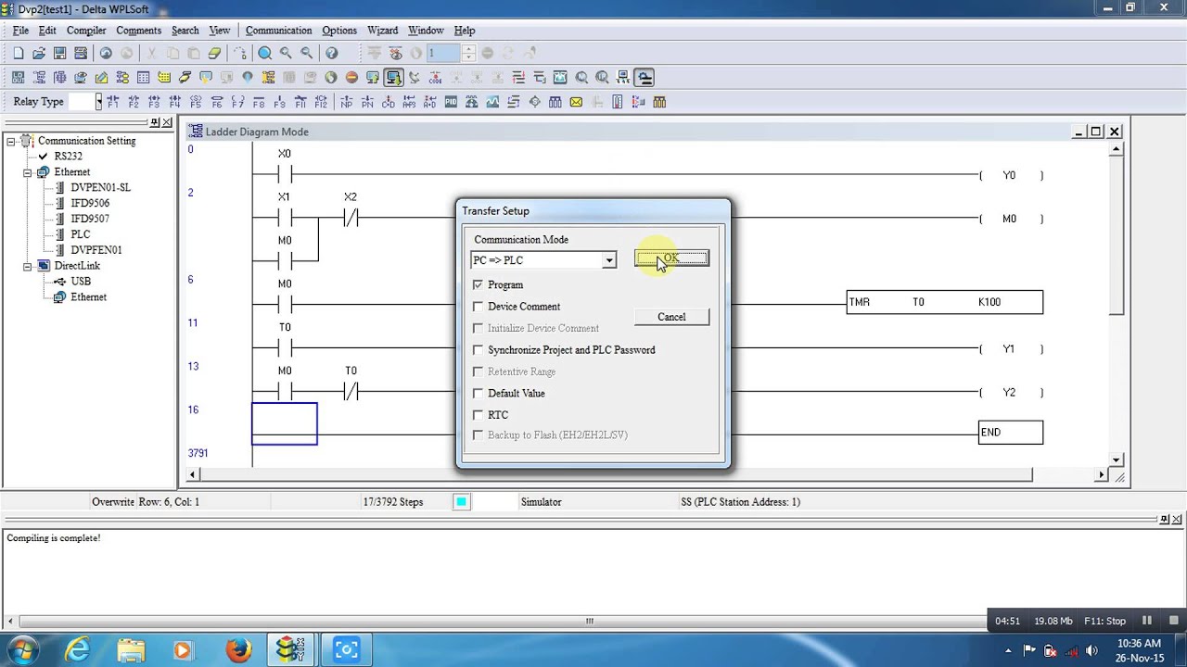Collapse the DirectLink tree node
Viewport: 1187px width, 667px height.
click(27, 266)
